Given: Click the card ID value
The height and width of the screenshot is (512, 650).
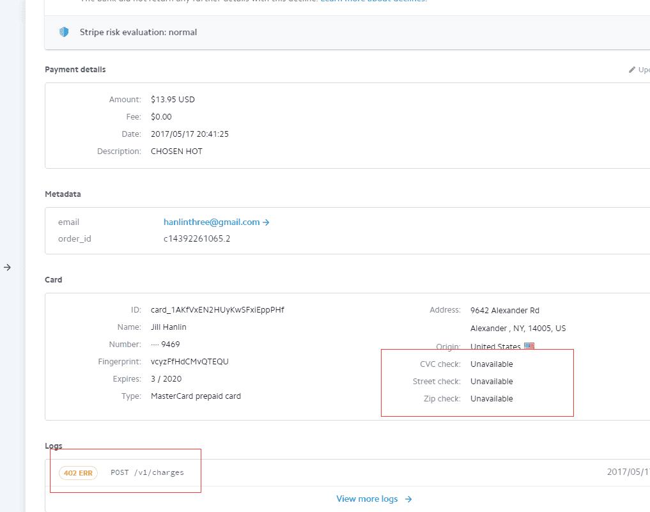Looking at the screenshot, I should (217, 310).
